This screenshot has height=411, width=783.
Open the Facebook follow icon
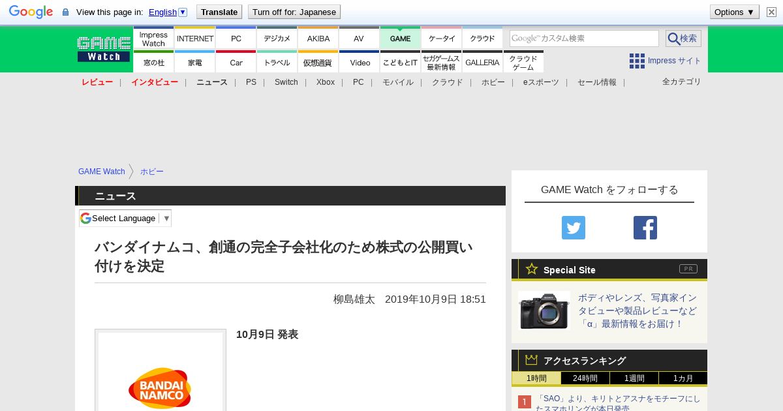[645, 228]
